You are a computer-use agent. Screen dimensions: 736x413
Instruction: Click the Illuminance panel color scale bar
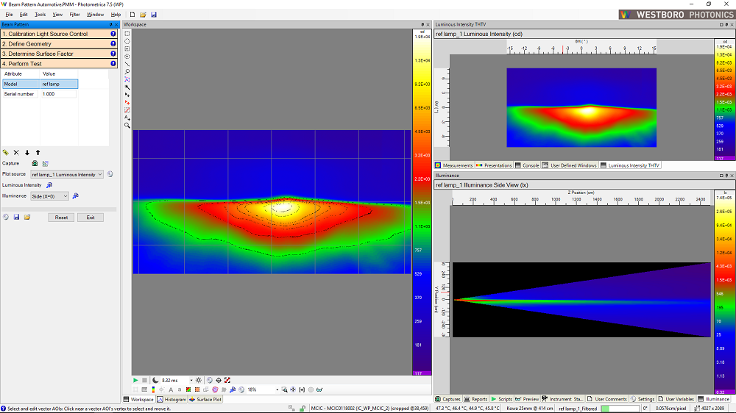pyautogui.click(x=723, y=292)
